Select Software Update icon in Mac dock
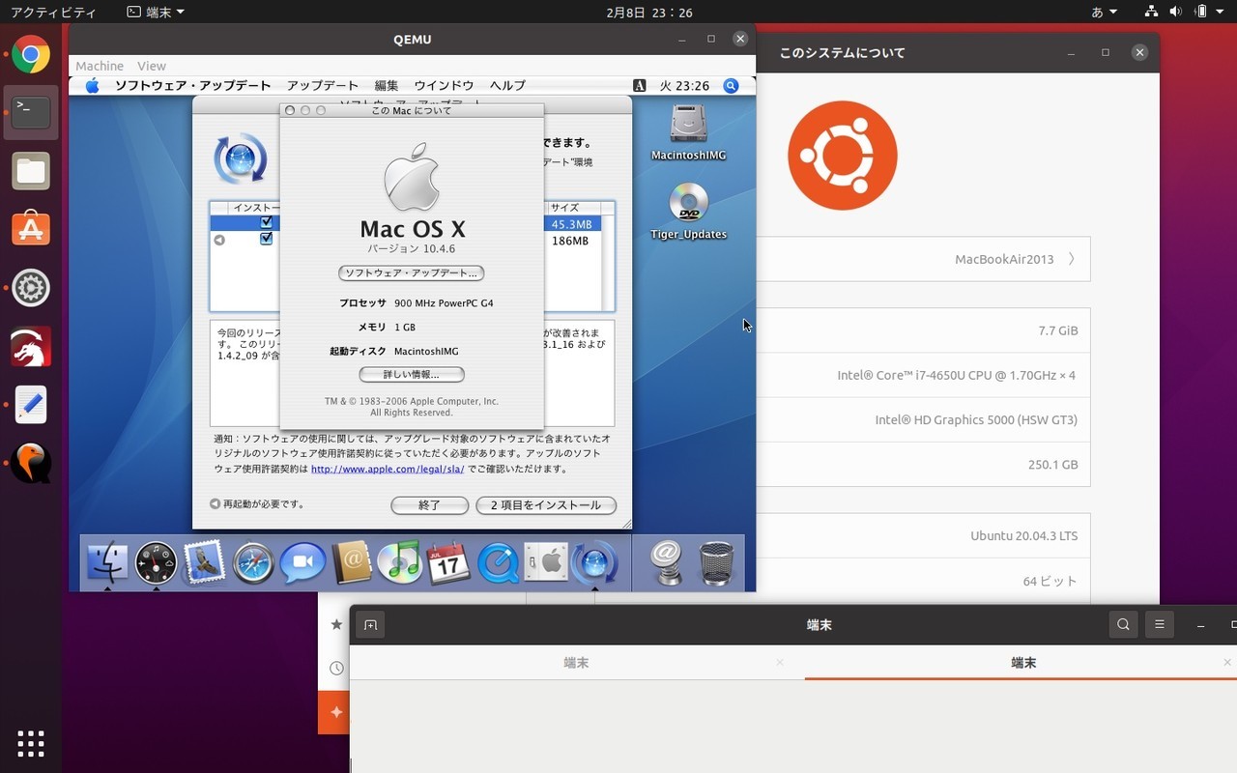The width and height of the screenshot is (1237, 773). tap(594, 561)
